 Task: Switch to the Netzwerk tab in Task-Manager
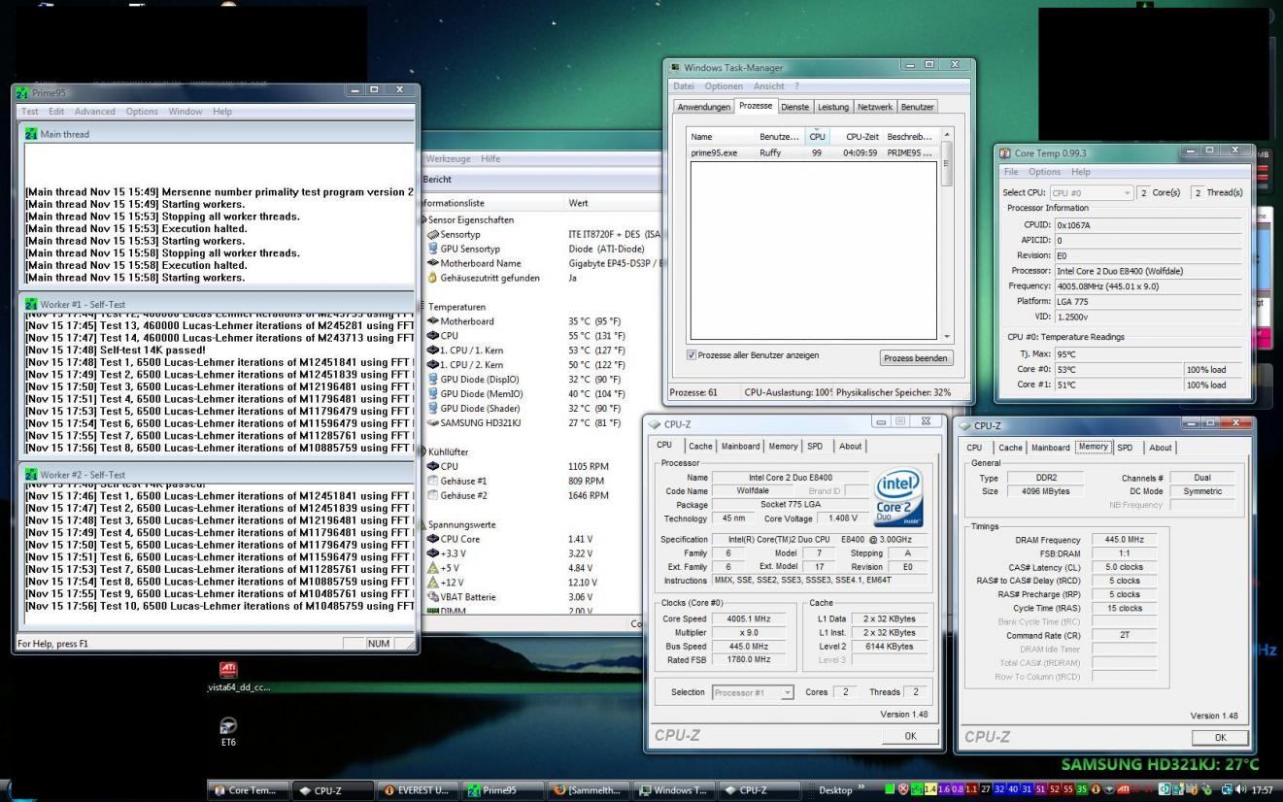point(875,106)
